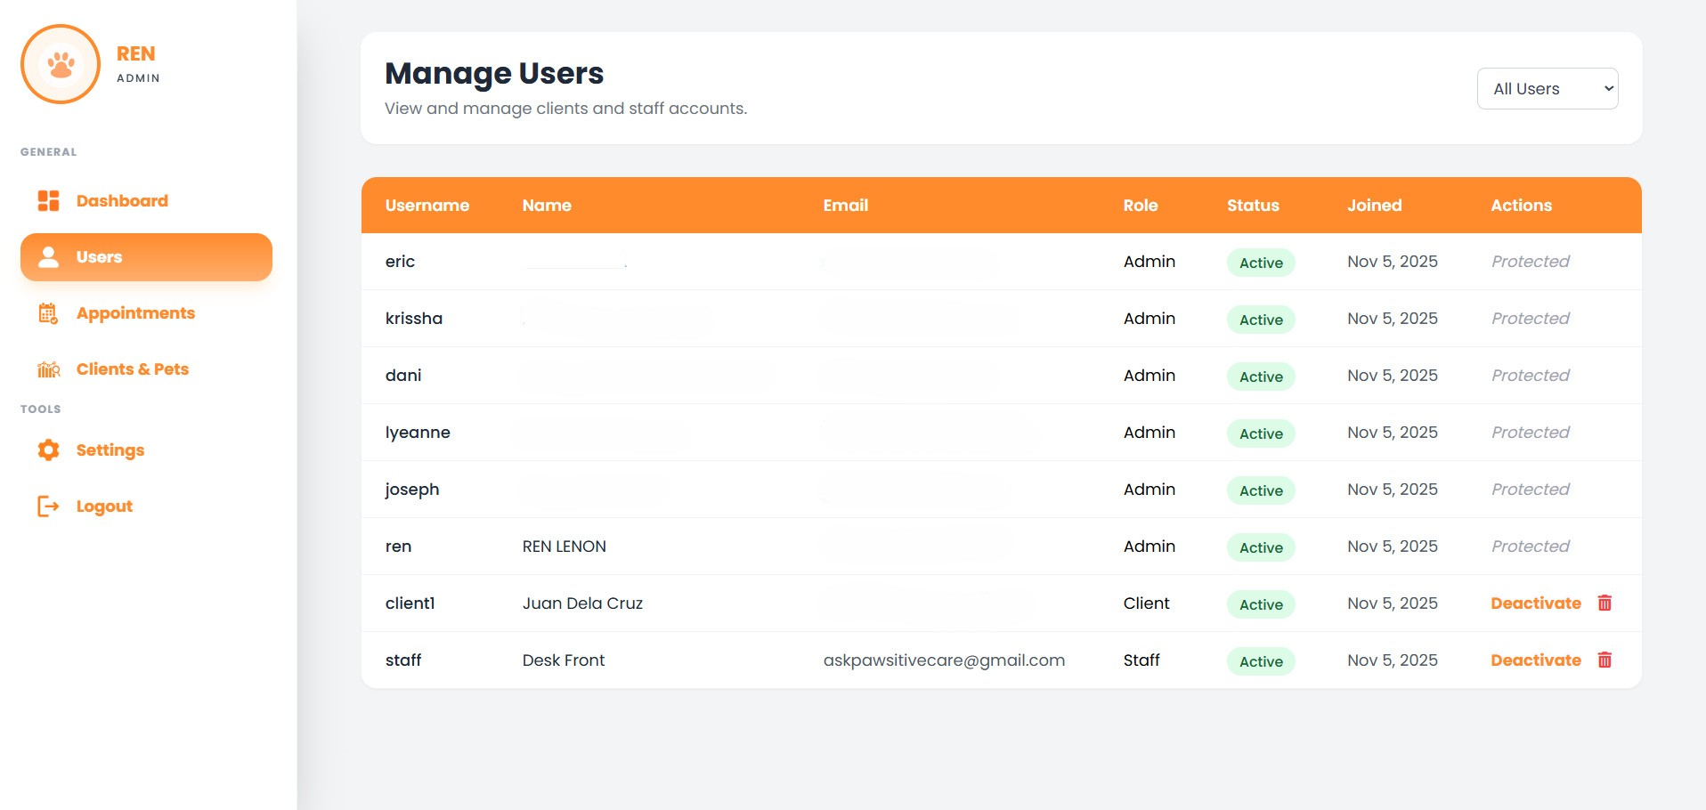
Task: Toggle the Active badge for user ren
Action: pos(1260,547)
